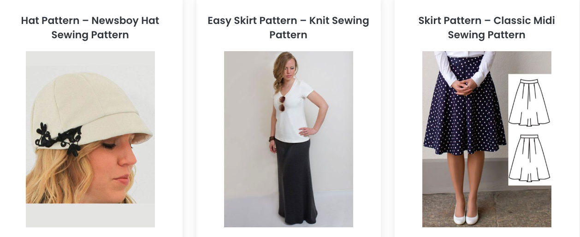This screenshot has height=237, width=580.
Task: Open the Classic Midi Skirt Pattern title link
Action: pyautogui.click(x=486, y=28)
